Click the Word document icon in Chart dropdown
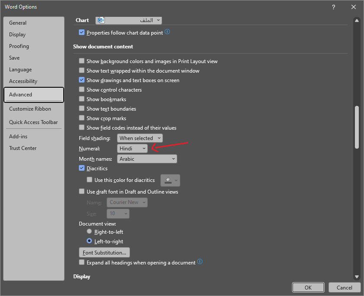 101,20
